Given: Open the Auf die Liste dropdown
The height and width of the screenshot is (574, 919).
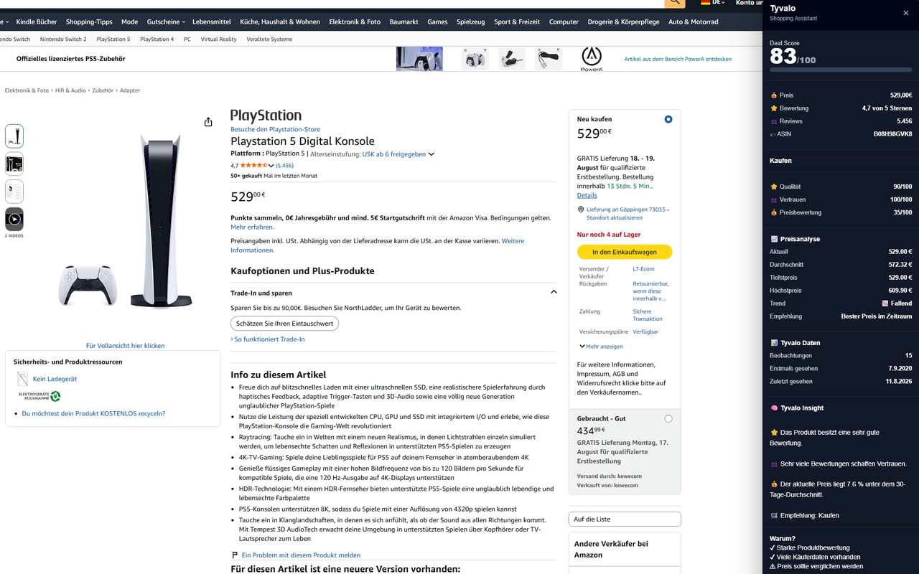Looking at the screenshot, I should pyautogui.click(x=625, y=519).
